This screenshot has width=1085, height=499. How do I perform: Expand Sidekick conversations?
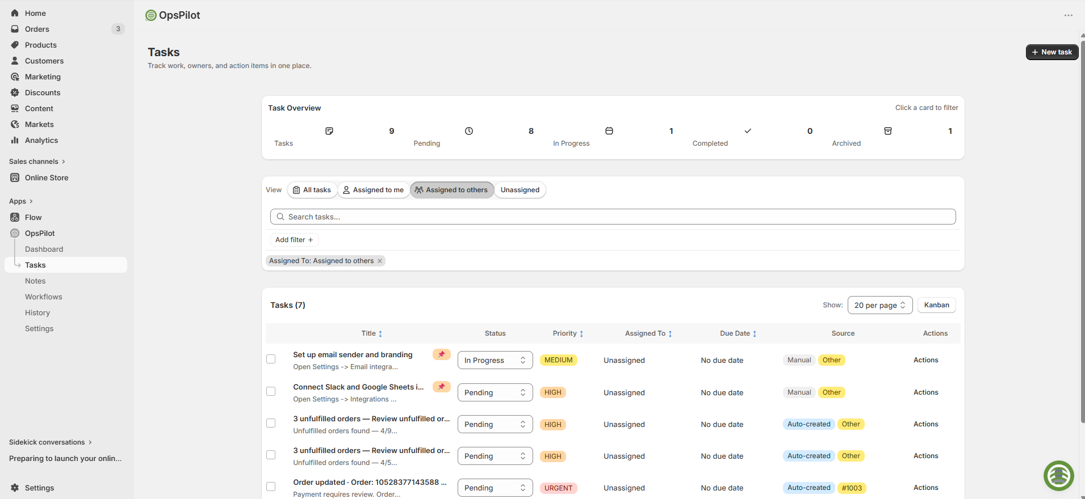point(51,442)
